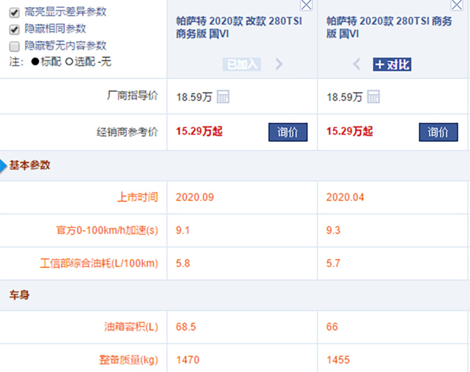The image size is (470, 372).
Task: Click 5.8 fuel consumption value
Action: [183, 264]
